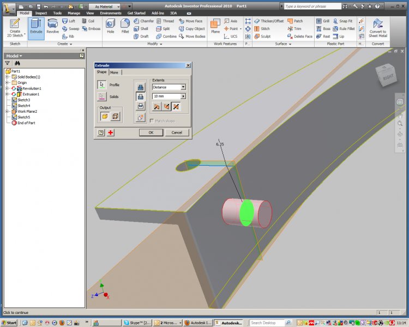Select the Draft tool
This screenshot has height=327, width=409.
coord(141,37)
